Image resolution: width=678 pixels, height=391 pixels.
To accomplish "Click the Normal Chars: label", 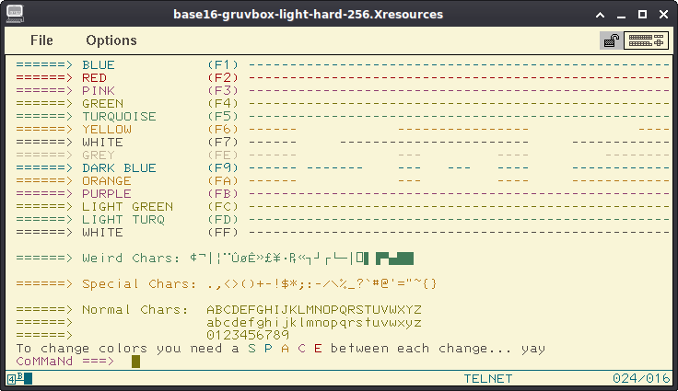I will 135,310.
